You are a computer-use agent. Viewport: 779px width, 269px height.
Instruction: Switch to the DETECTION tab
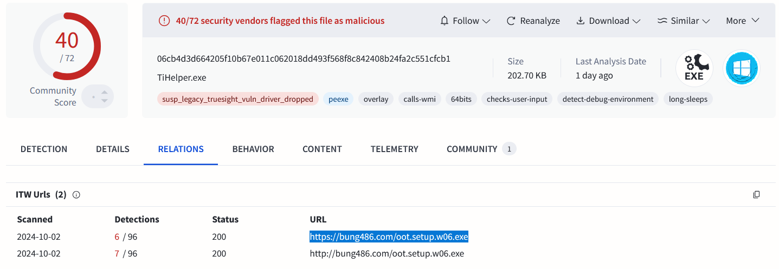coord(44,149)
